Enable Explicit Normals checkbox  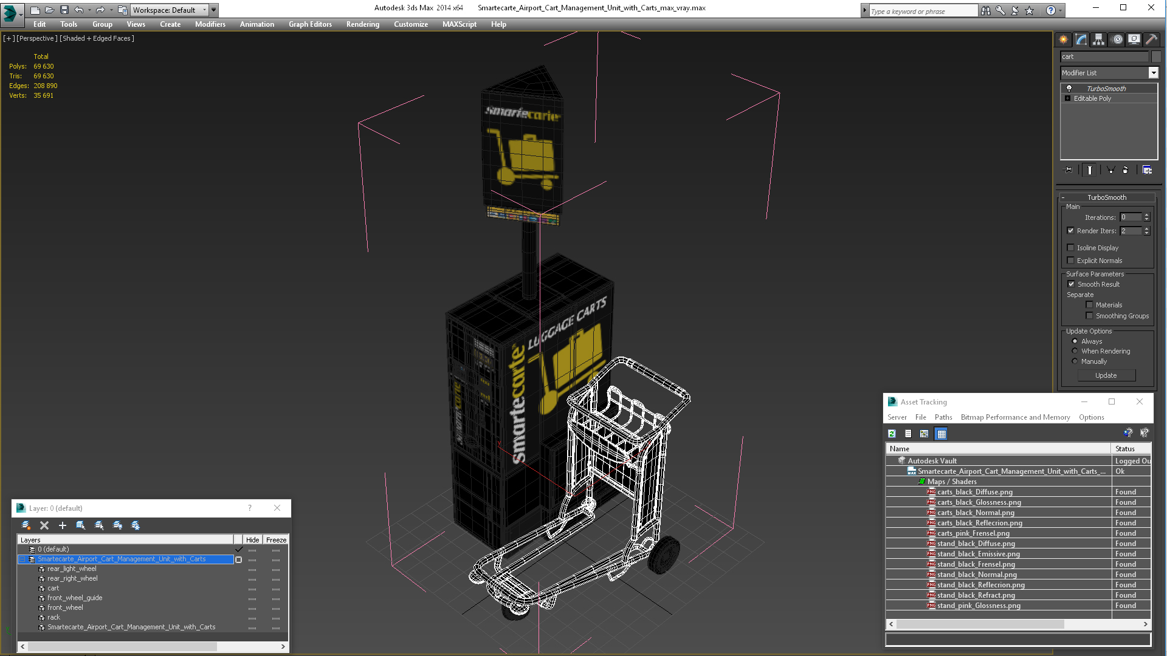1070,261
